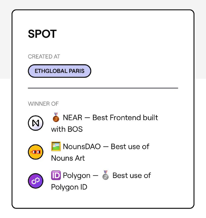Screen dimensions: 206x218
Task: Click the NEAR protocol logo icon
Action: [36, 123]
